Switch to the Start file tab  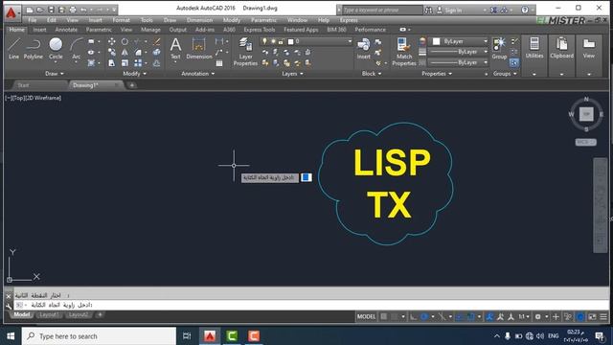23,85
